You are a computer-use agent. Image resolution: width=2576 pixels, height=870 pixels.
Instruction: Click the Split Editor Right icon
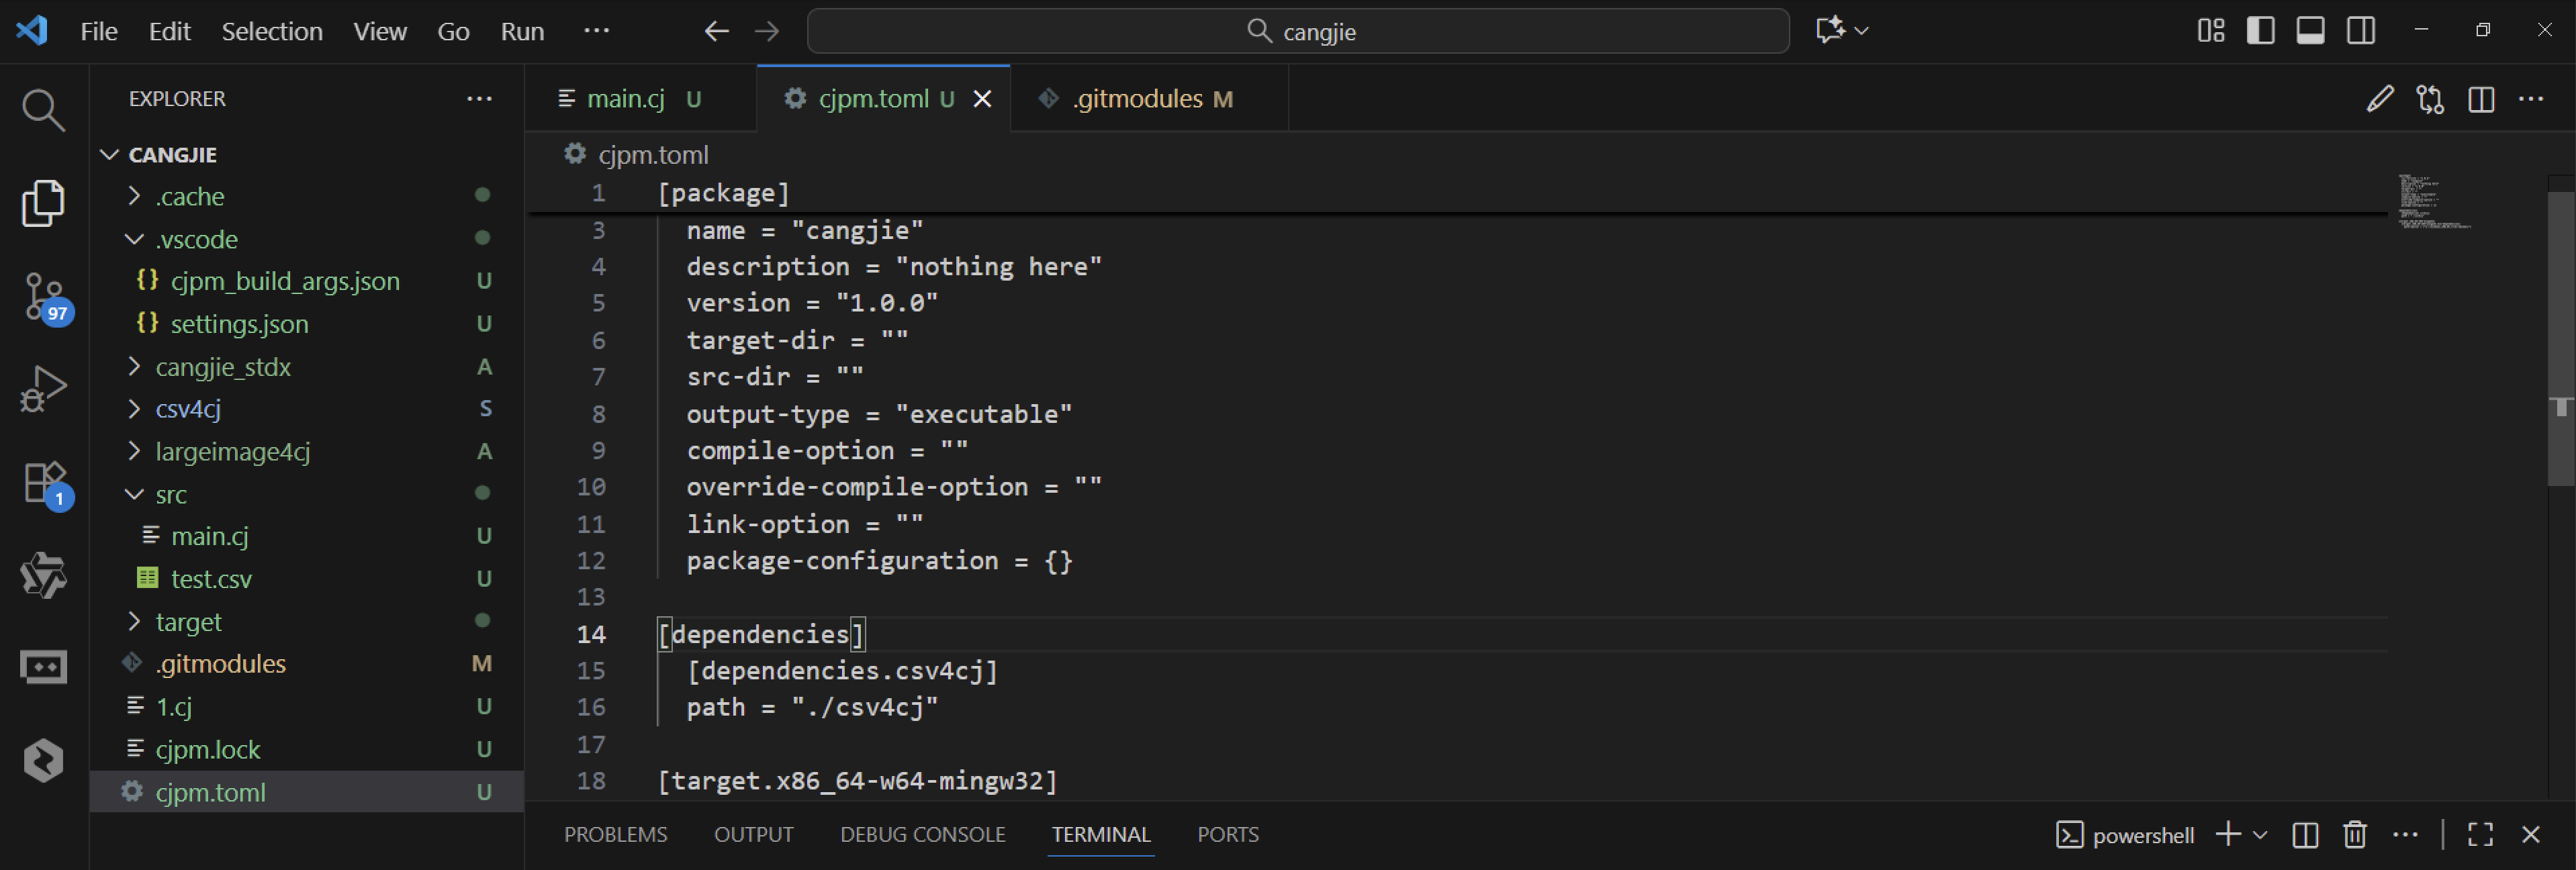click(2480, 99)
